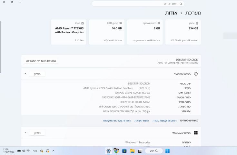This screenshot has height=155, width=237.
Task: Click the battery icon in the tray
Action: point(19,151)
